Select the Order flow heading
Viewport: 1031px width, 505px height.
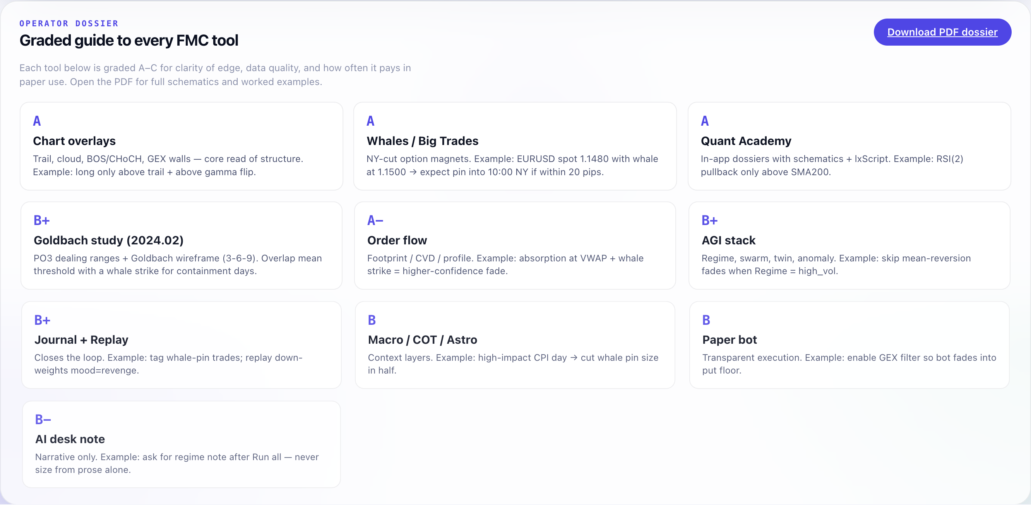(x=397, y=240)
